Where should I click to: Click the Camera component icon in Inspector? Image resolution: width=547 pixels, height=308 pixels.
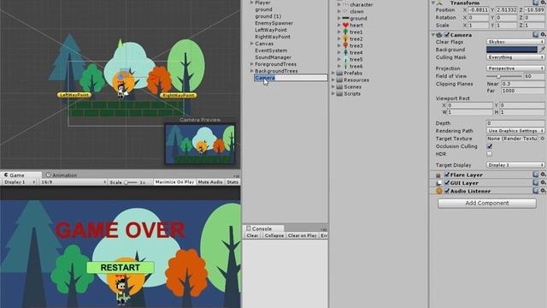point(439,35)
